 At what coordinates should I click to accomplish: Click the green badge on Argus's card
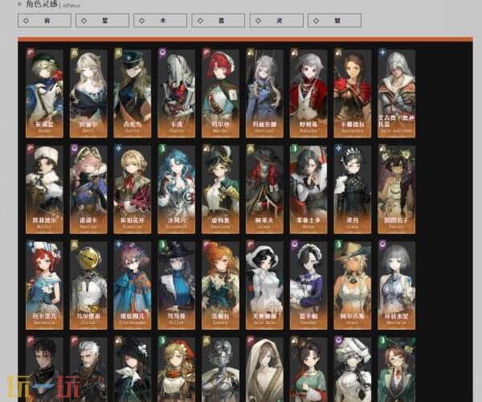(338, 245)
